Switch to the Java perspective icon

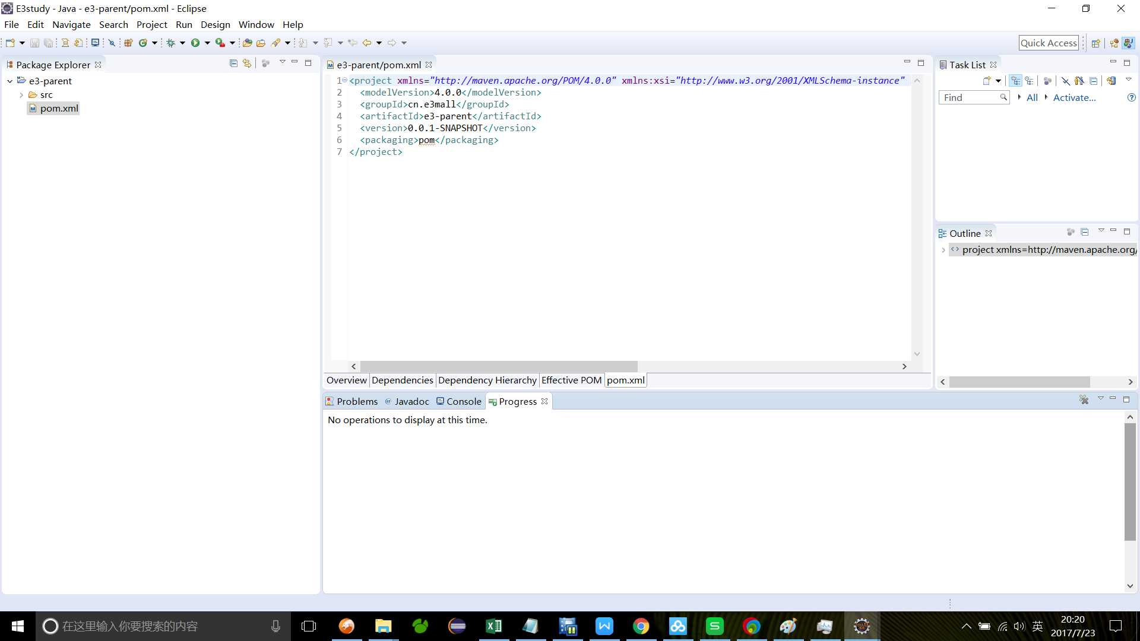(x=1128, y=43)
